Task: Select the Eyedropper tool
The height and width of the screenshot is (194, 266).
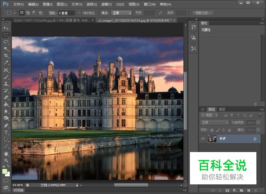Action: [6, 62]
